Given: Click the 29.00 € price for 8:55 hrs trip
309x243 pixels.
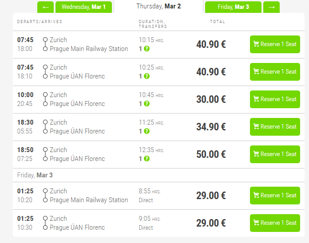Looking at the screenshot, I should click(x=211, y=196).
